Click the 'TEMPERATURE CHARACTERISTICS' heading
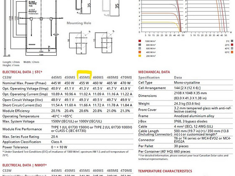Image resolution: width=235 pixels, height=176 pixels. (x=165, y=171)
